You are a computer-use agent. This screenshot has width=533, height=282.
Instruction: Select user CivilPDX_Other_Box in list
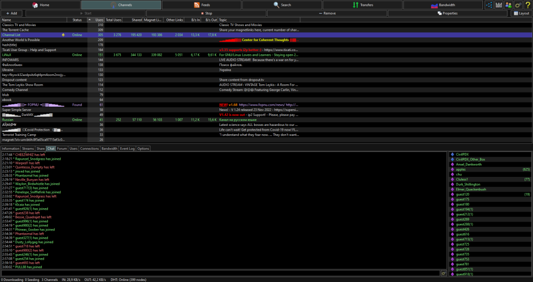click(x=490, y=159)
